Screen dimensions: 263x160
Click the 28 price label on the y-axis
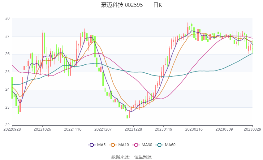pyautogui.click(x=7, y=19)
